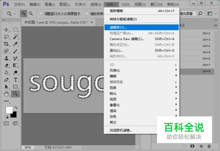This screenshot has height=151, width=220.
Task: Enable the resize windows to fit checkbox
Action: (41, 13)
